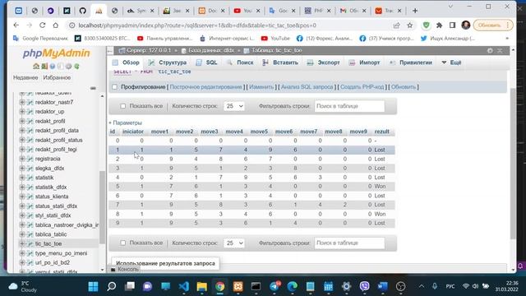Open Telegram from the taskbar
The width and height of the screenshot is (526, 296).
click(275, 286)
